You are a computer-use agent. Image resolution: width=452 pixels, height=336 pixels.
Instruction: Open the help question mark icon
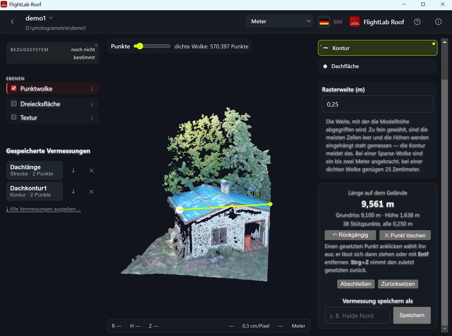417,22
